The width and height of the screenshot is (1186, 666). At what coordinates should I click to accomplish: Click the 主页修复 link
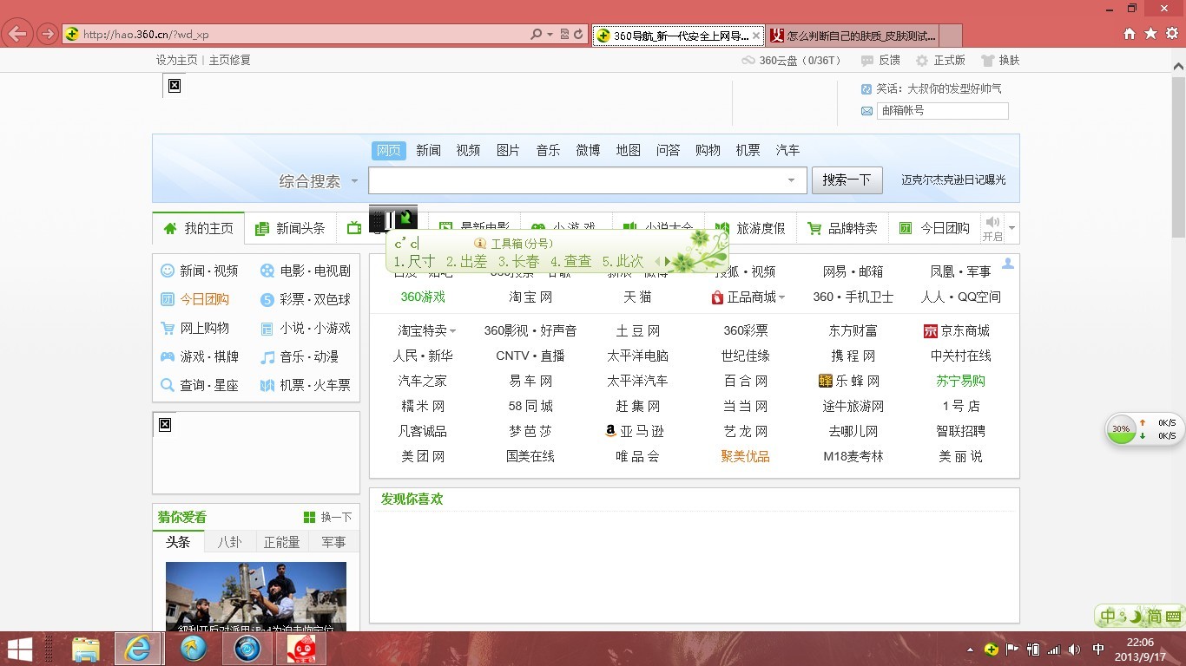(x=230, y=61)
